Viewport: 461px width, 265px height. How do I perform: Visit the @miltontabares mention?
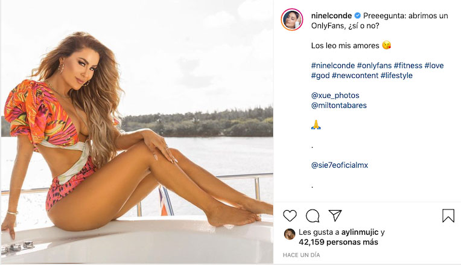339,106
